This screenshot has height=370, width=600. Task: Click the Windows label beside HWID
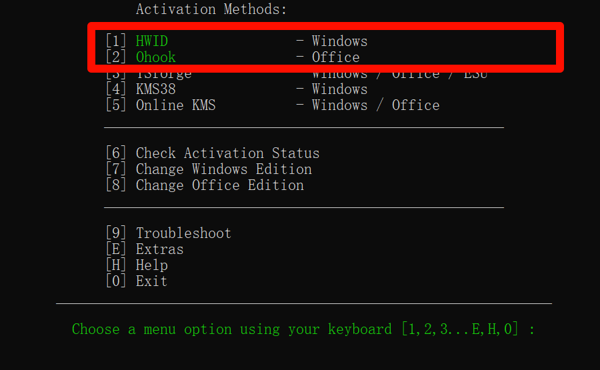pos(339,41)
